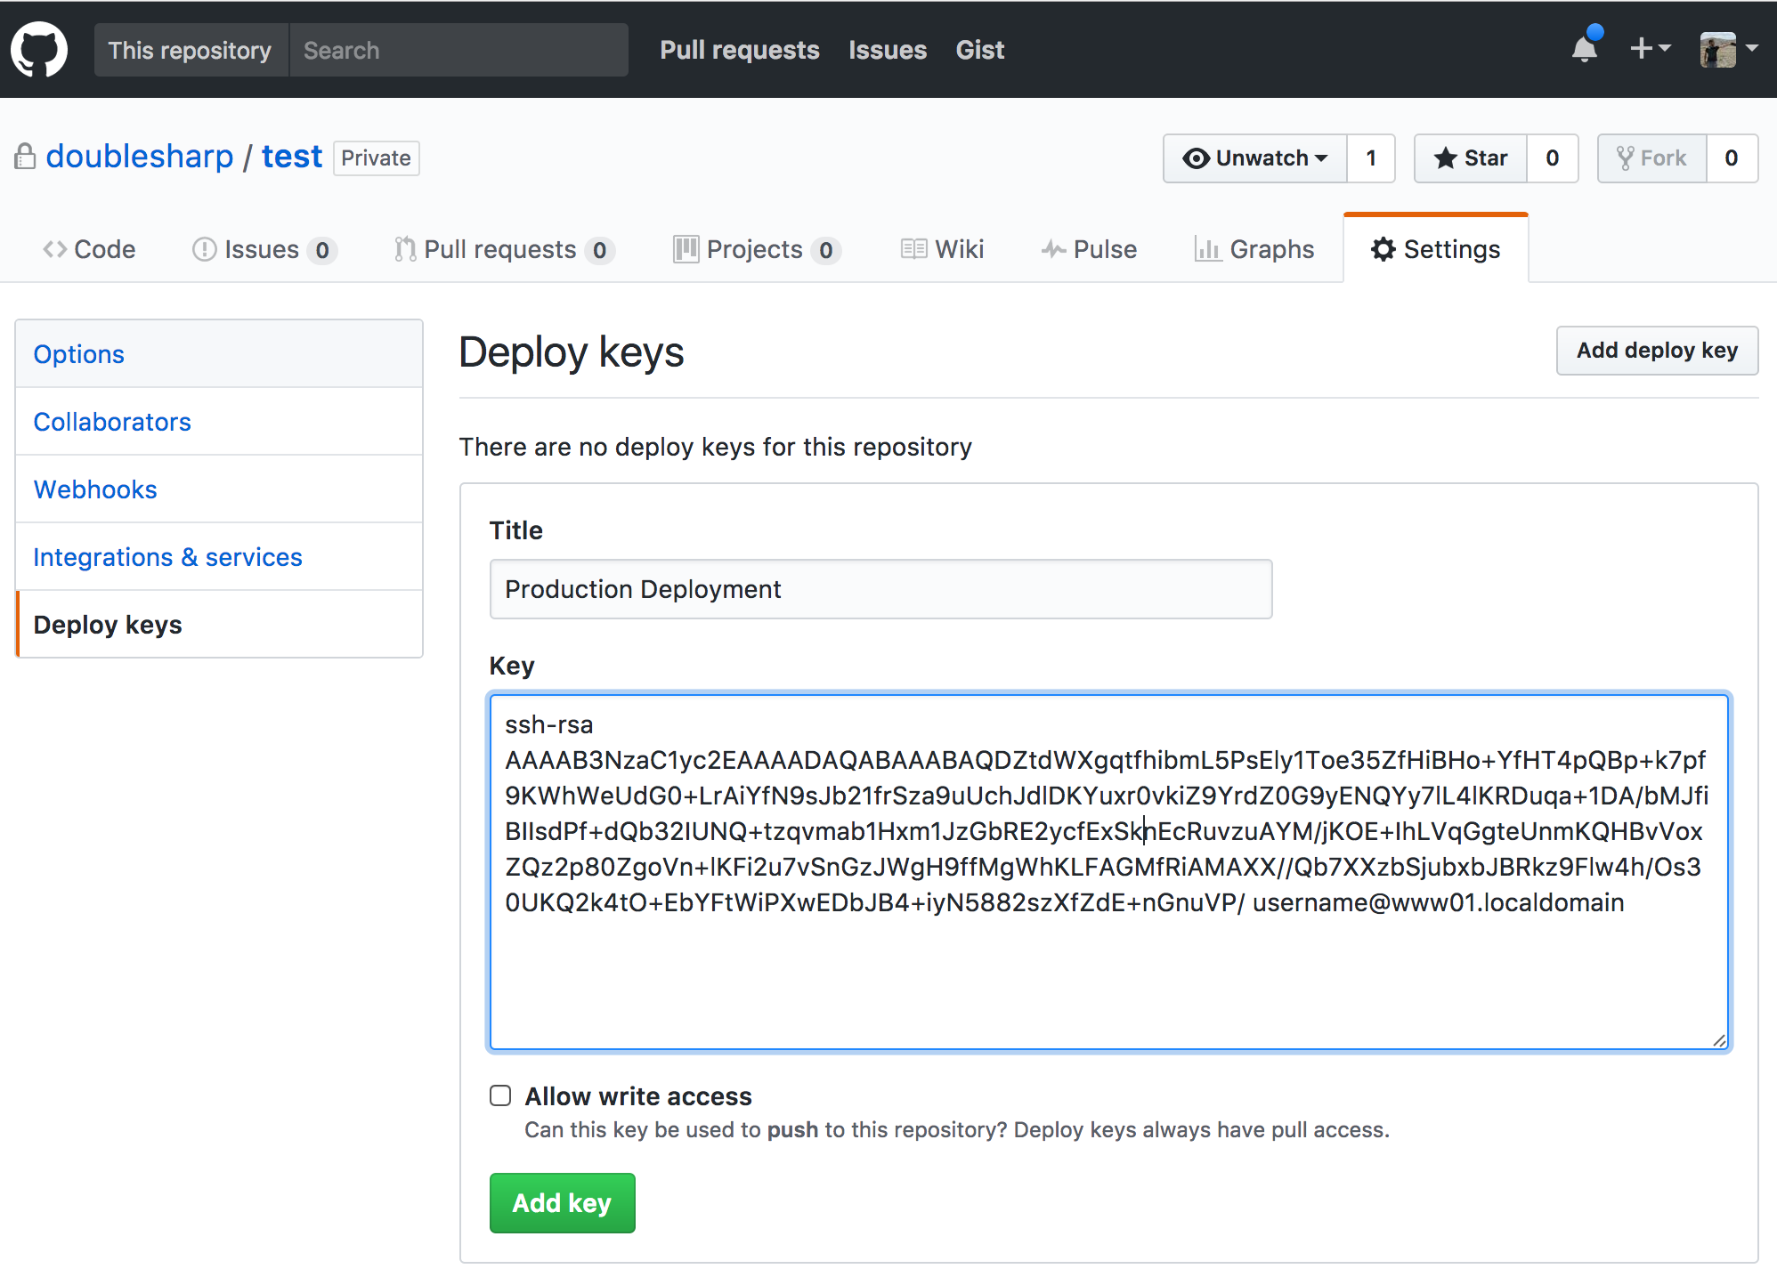Open the stargazers count
This screenshot has height=1285, width=1777.
[x=1553, y=158]
